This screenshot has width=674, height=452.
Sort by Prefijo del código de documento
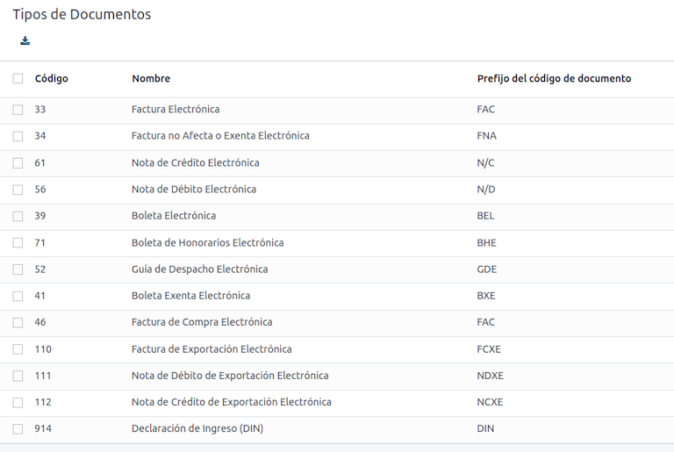click(x=554, y=79)
